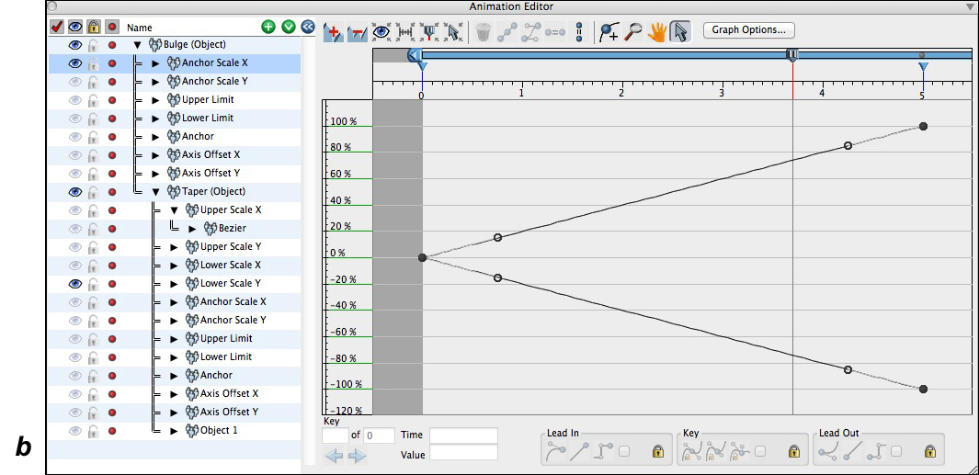Toggle visibility eye for Taper (Object)
The image size is (979, 475).
point(75,192)
